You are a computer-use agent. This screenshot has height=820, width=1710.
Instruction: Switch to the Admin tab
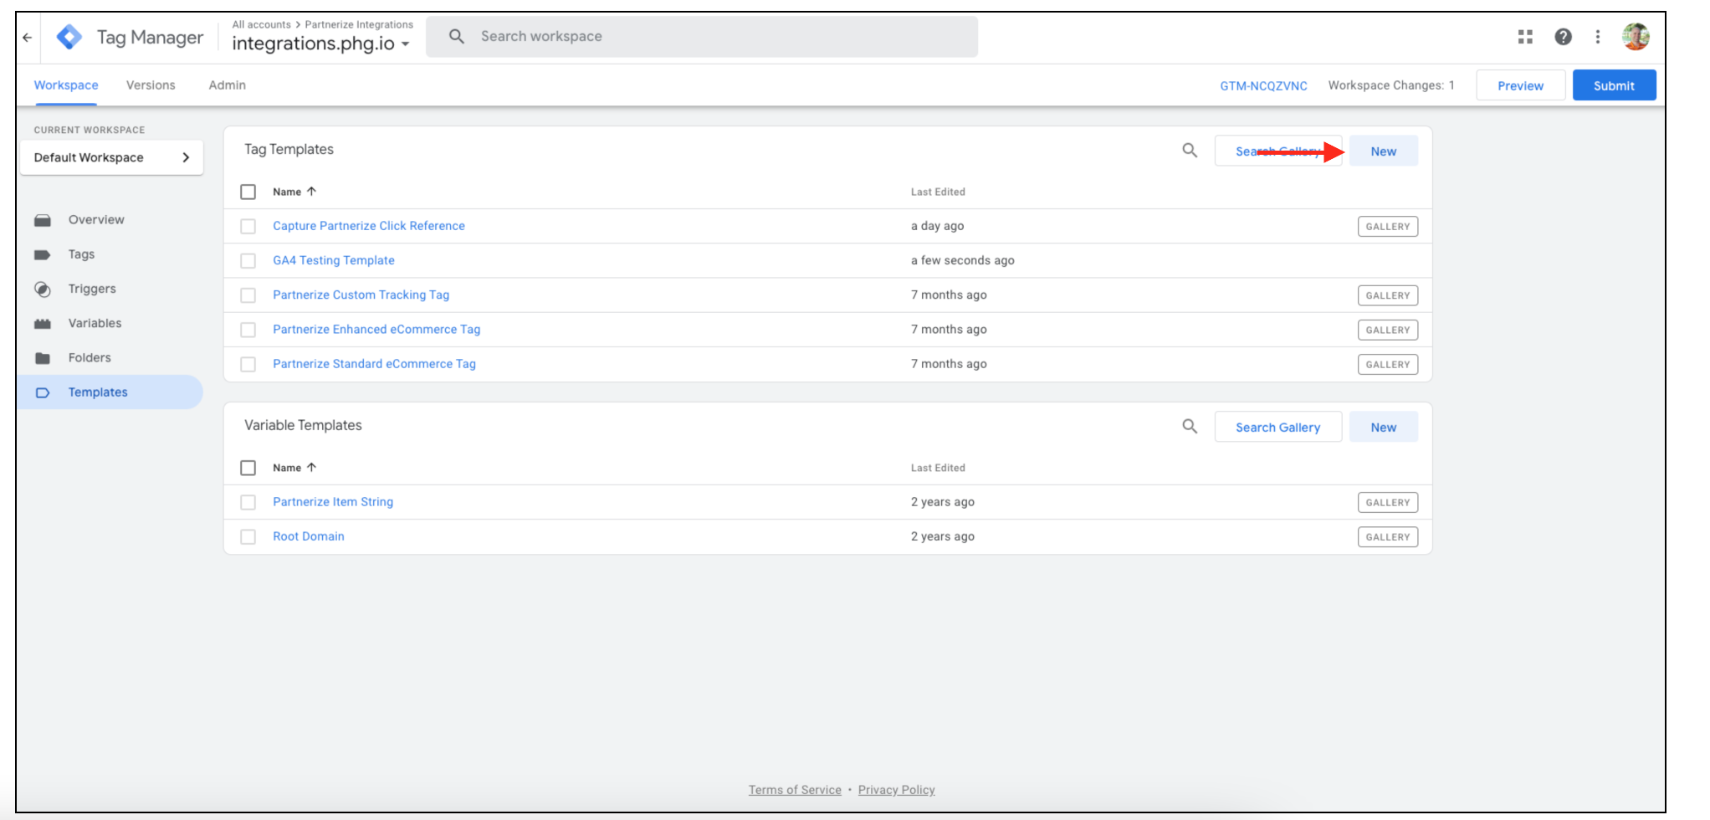tap(228, 85)
